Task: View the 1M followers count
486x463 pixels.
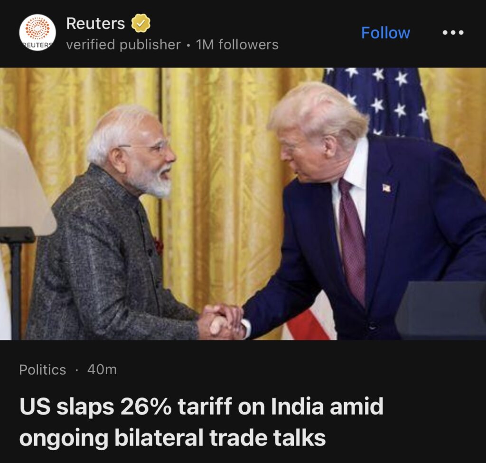Action: pyautogui.click(x=237, y=45)
